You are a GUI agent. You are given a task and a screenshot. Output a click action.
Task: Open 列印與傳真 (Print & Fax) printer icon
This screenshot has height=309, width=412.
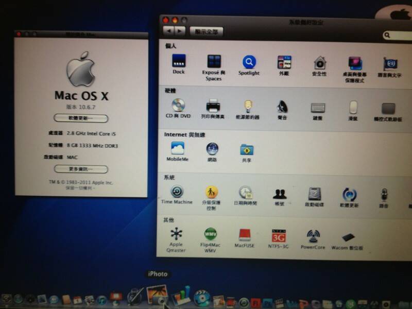click(213, 106)
